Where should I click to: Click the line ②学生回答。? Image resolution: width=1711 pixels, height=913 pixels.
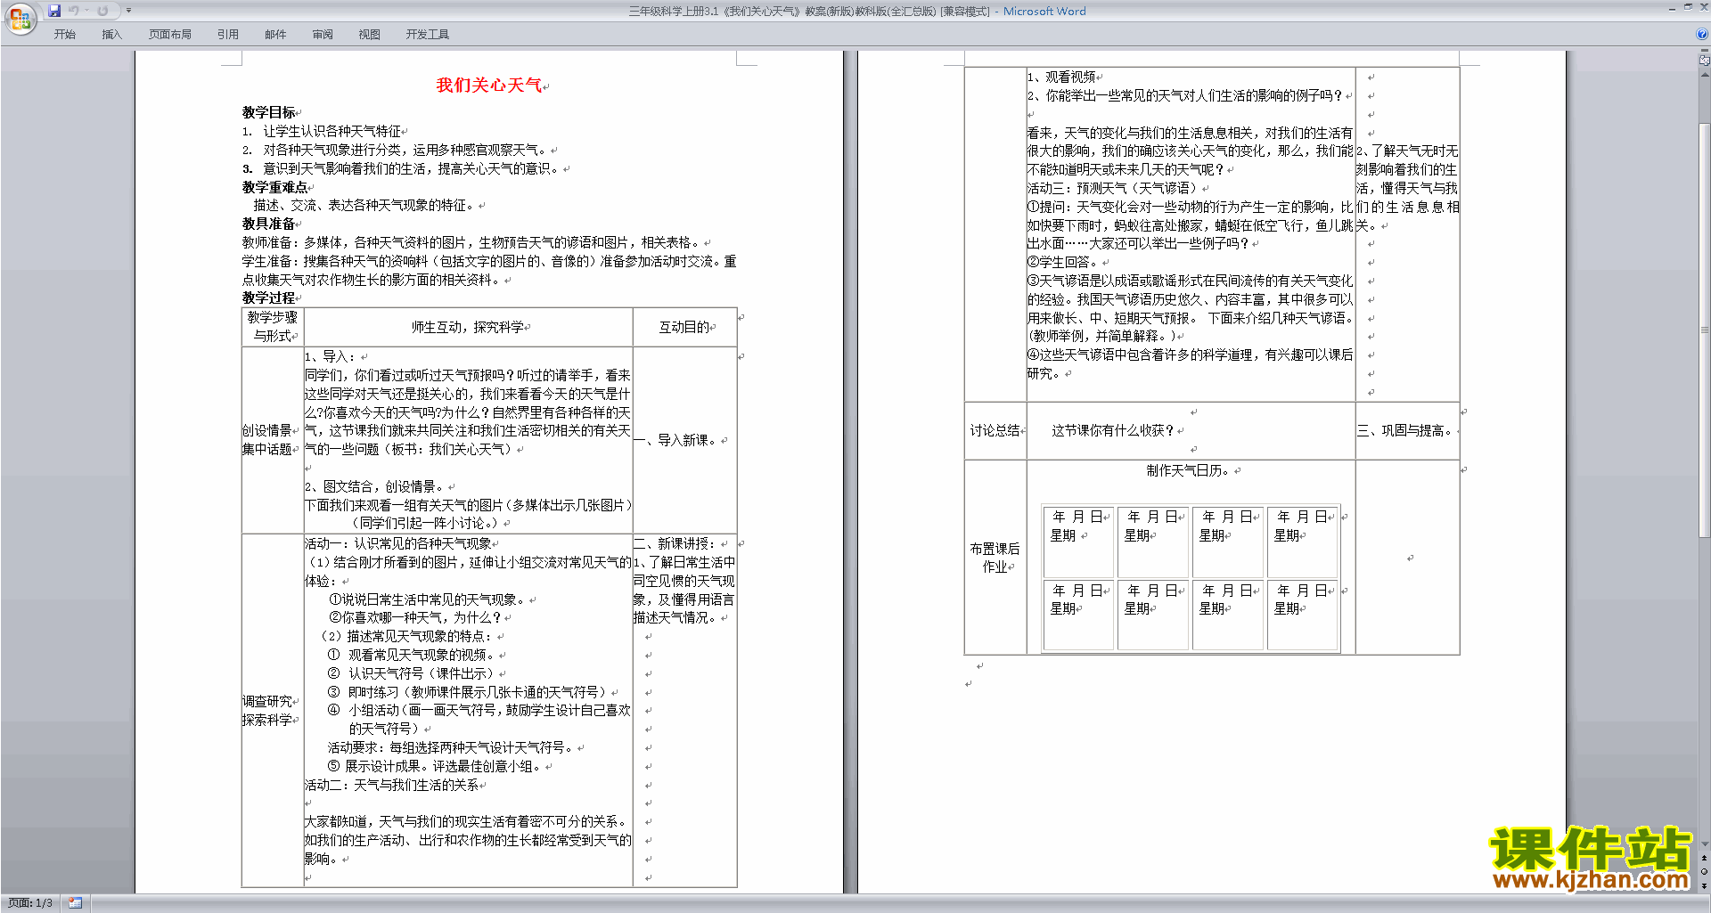tap(1064, 262)
